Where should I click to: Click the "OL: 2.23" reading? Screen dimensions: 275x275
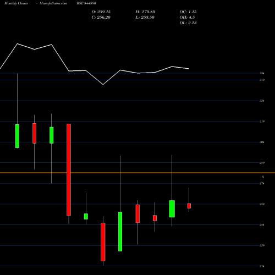point(188,23)
